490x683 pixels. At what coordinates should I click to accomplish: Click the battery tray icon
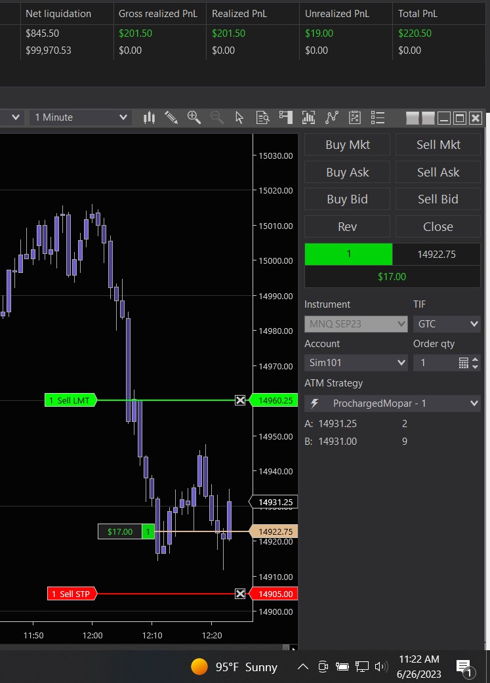342,667
